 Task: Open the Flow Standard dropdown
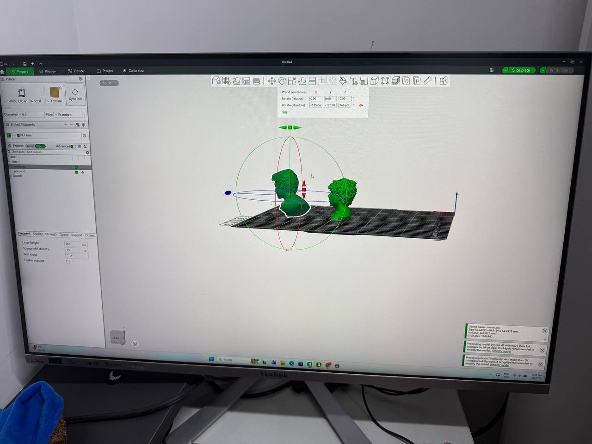(69, 115)
